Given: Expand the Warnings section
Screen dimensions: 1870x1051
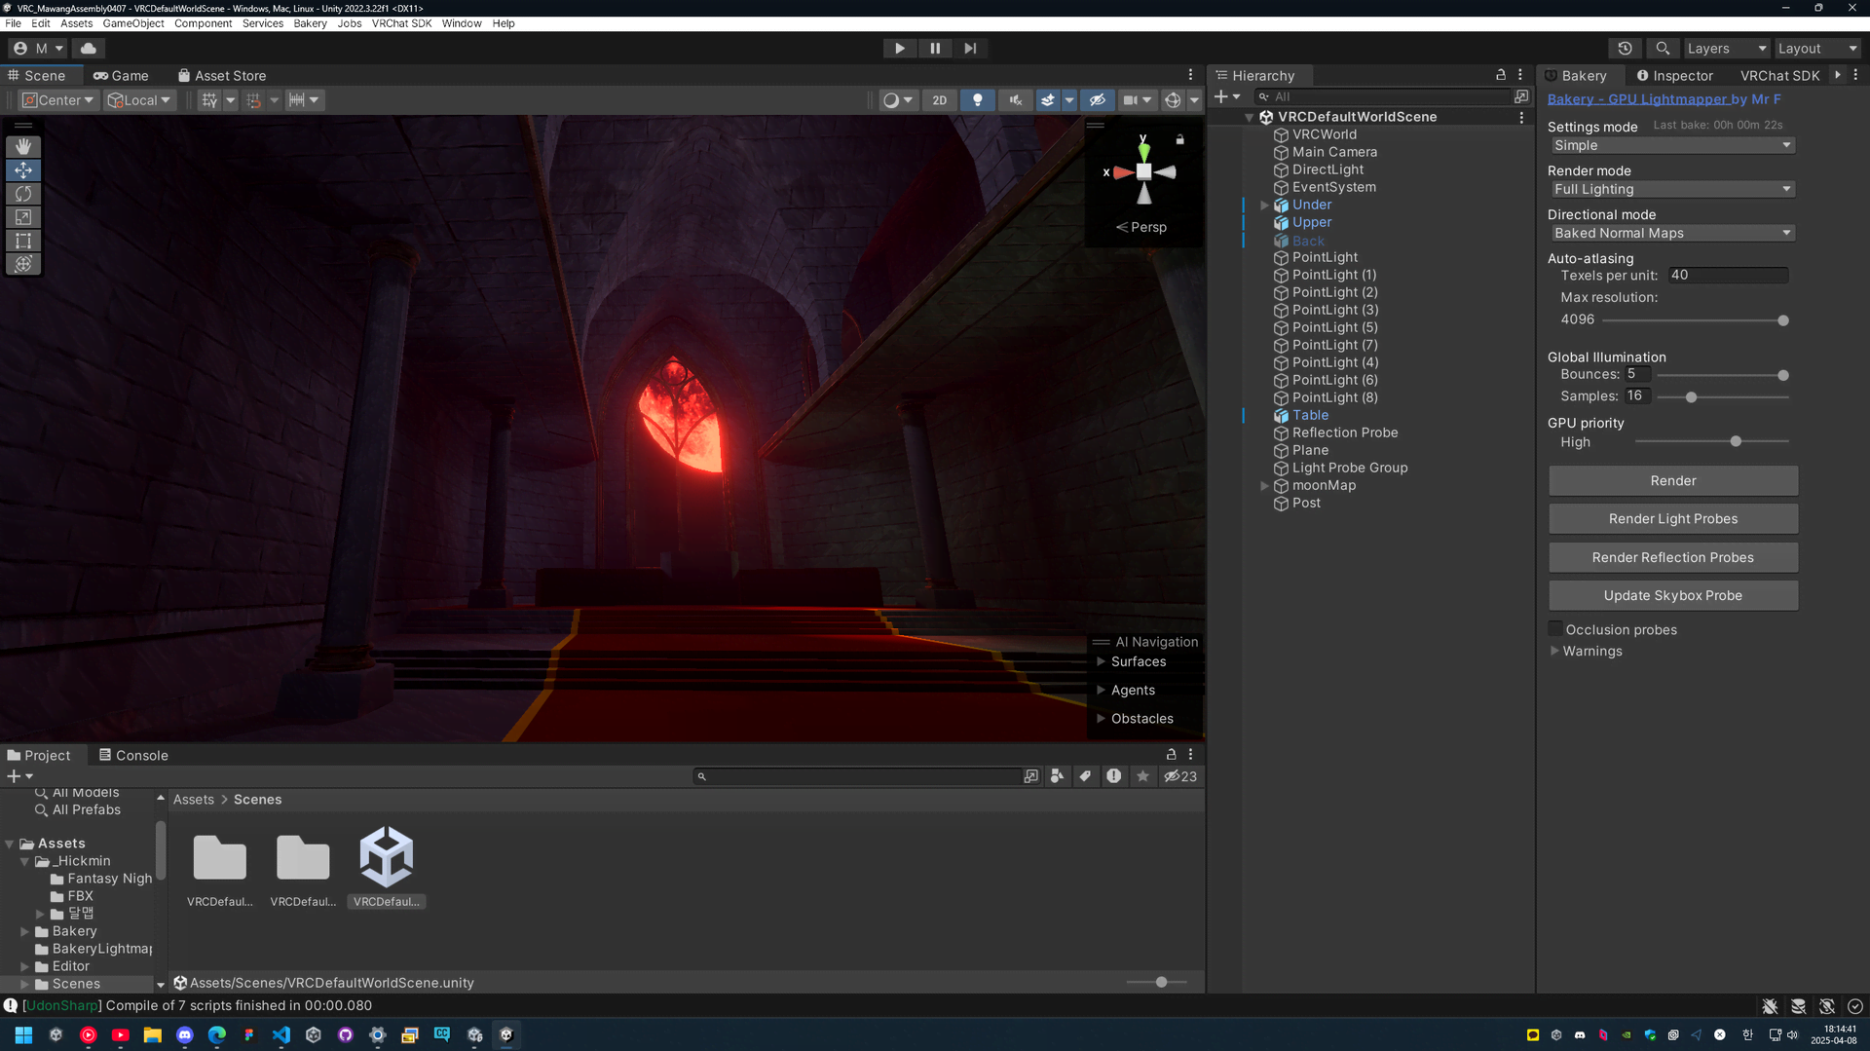Looking at the screenshot, I should [1554, 651].
